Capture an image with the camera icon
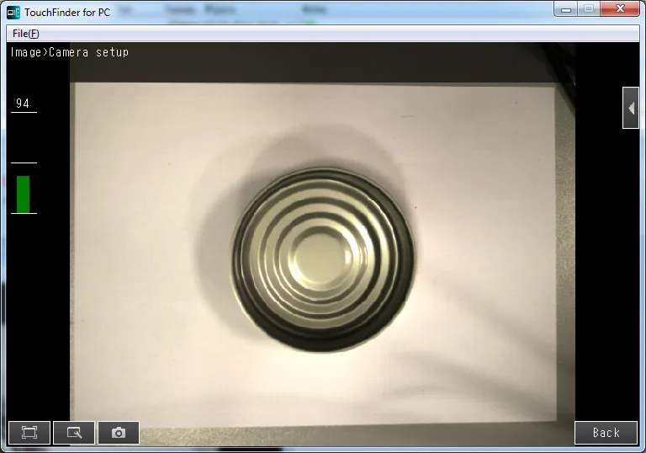Image resolution: width=646 pixels, height=453 pixels. tap(119, 432)
